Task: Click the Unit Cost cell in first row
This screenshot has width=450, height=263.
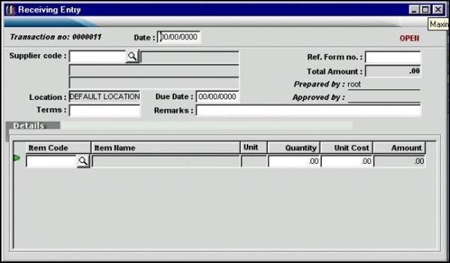Action: tap(347, 161)
